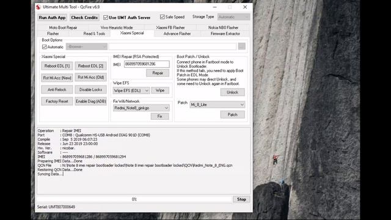Click Rst Mi Acc (New) button
Screen dimensions: 391x220
pyautogui.click(x=57, y=78)
